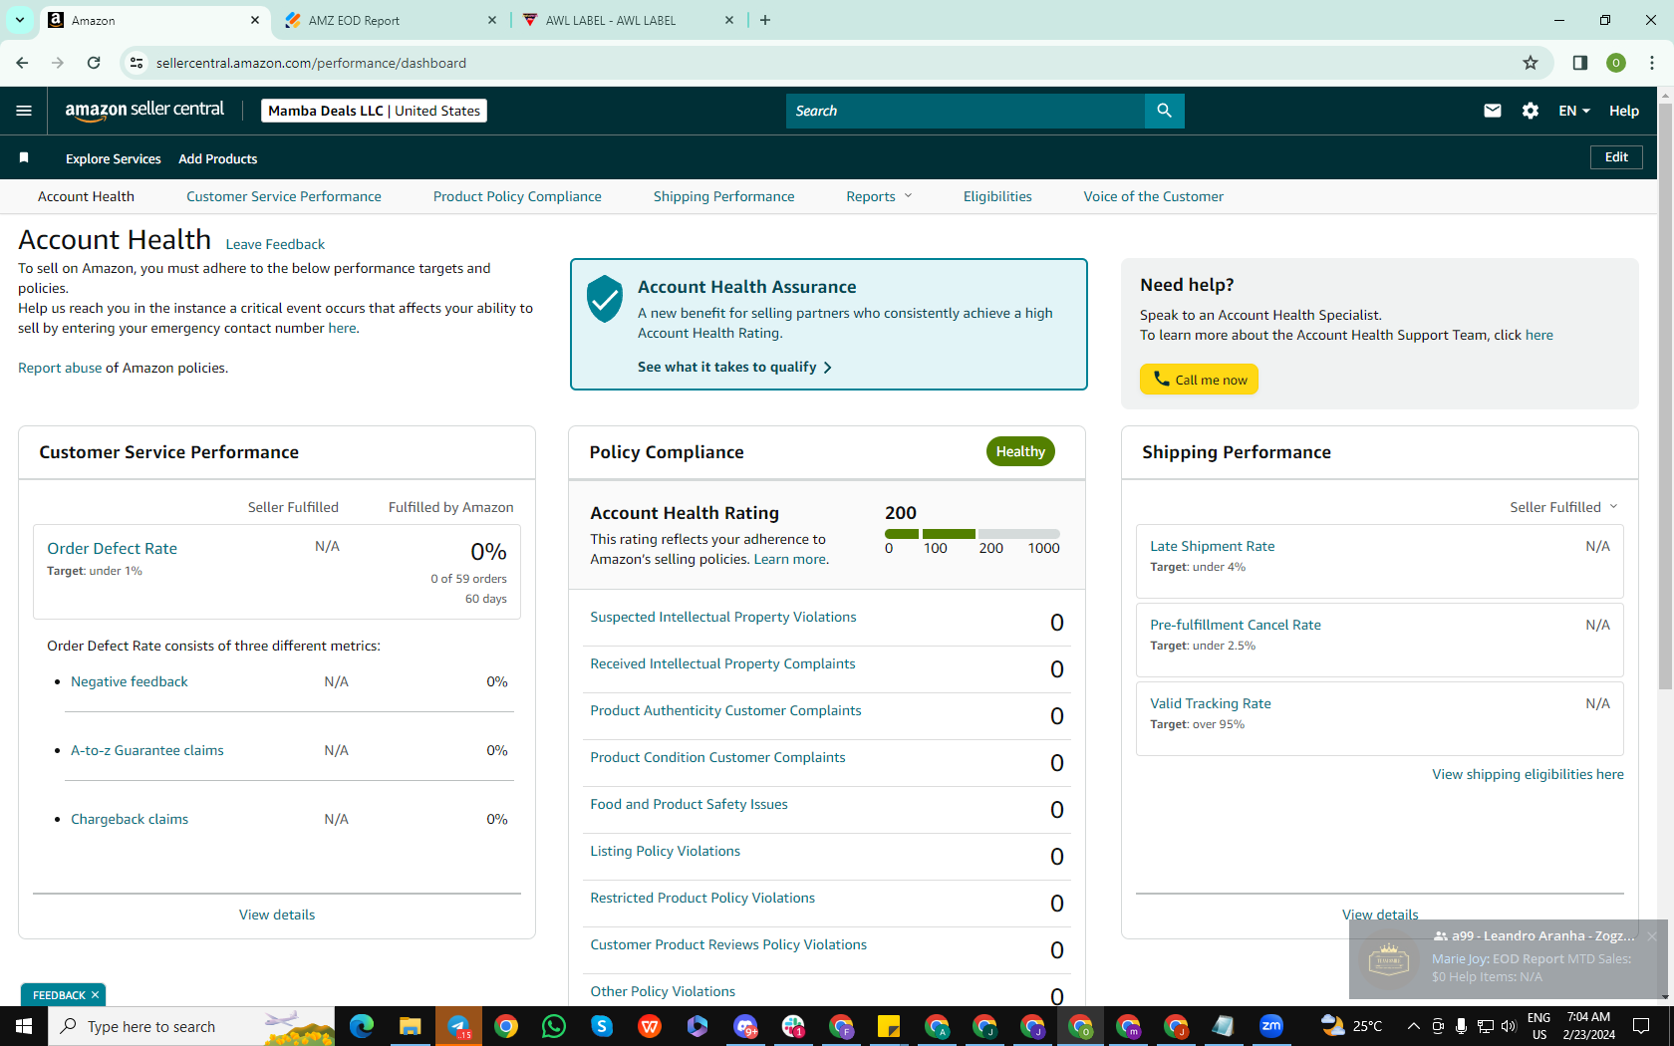
Task: Open the messages envelope icon
Action: 1492,111
